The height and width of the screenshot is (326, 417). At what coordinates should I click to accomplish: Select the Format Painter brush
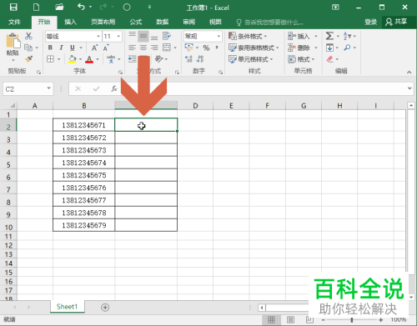(x=28, y=59)
